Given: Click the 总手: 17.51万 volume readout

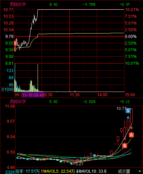Looking at the screenshot, I should click(x=28, y=171).
